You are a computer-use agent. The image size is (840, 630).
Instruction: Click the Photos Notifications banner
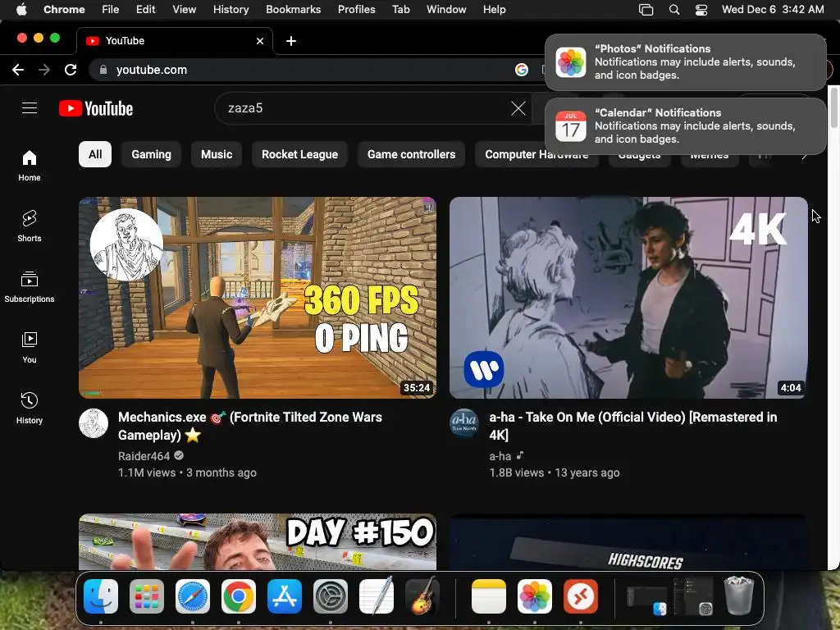click(685, 62)
